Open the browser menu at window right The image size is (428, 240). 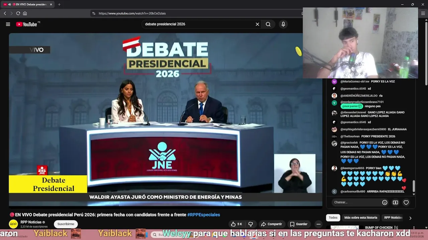pyautogui.click(x=423, y=13)
